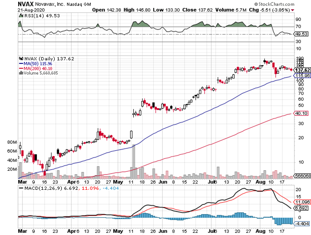
Task: Click the NVAX ticker symbol in the header
Action: (x=26, y=4)
